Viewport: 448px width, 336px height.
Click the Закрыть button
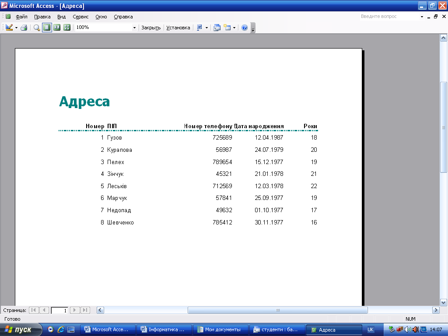click(151, 28)
